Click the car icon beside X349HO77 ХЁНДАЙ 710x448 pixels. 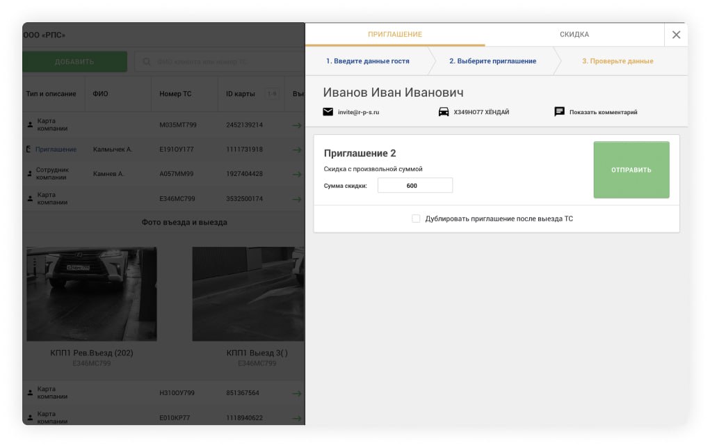[x=444, y=112]
